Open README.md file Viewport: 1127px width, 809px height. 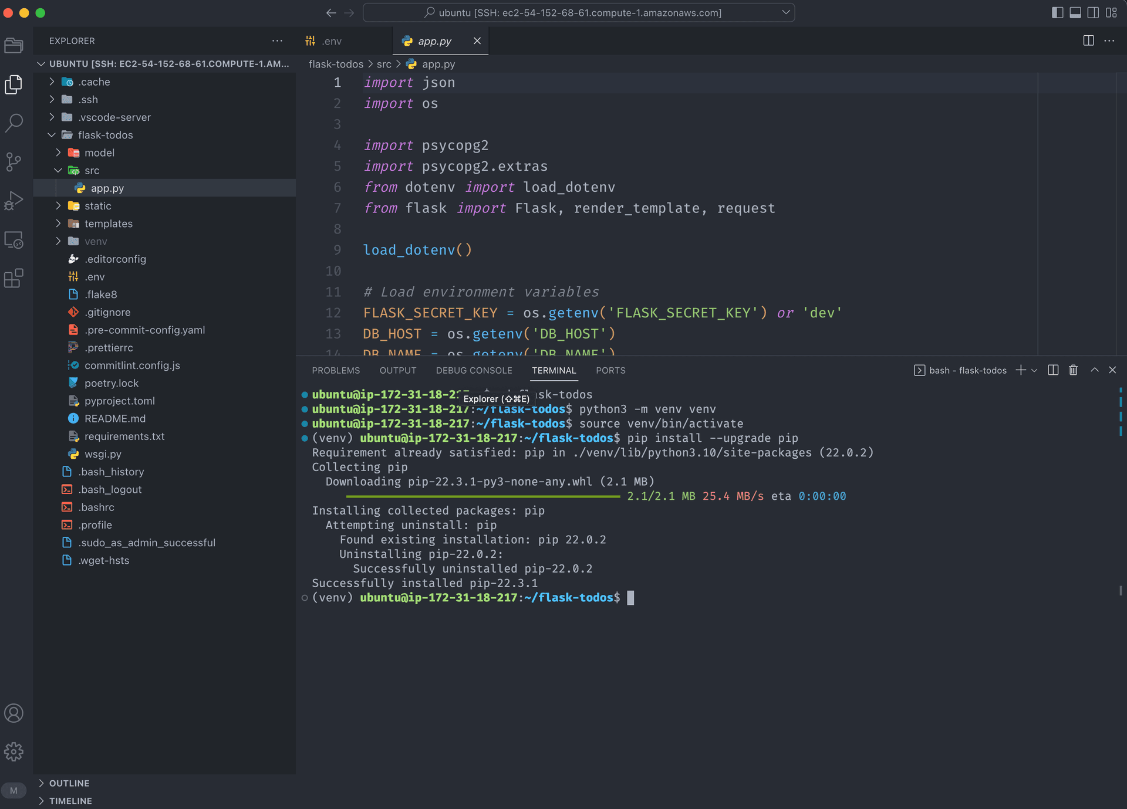[x=164, y=418]
